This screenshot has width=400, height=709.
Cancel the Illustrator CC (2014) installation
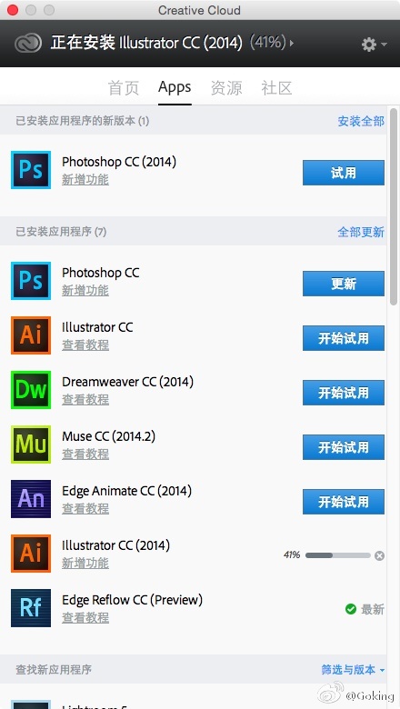[380, 555]
